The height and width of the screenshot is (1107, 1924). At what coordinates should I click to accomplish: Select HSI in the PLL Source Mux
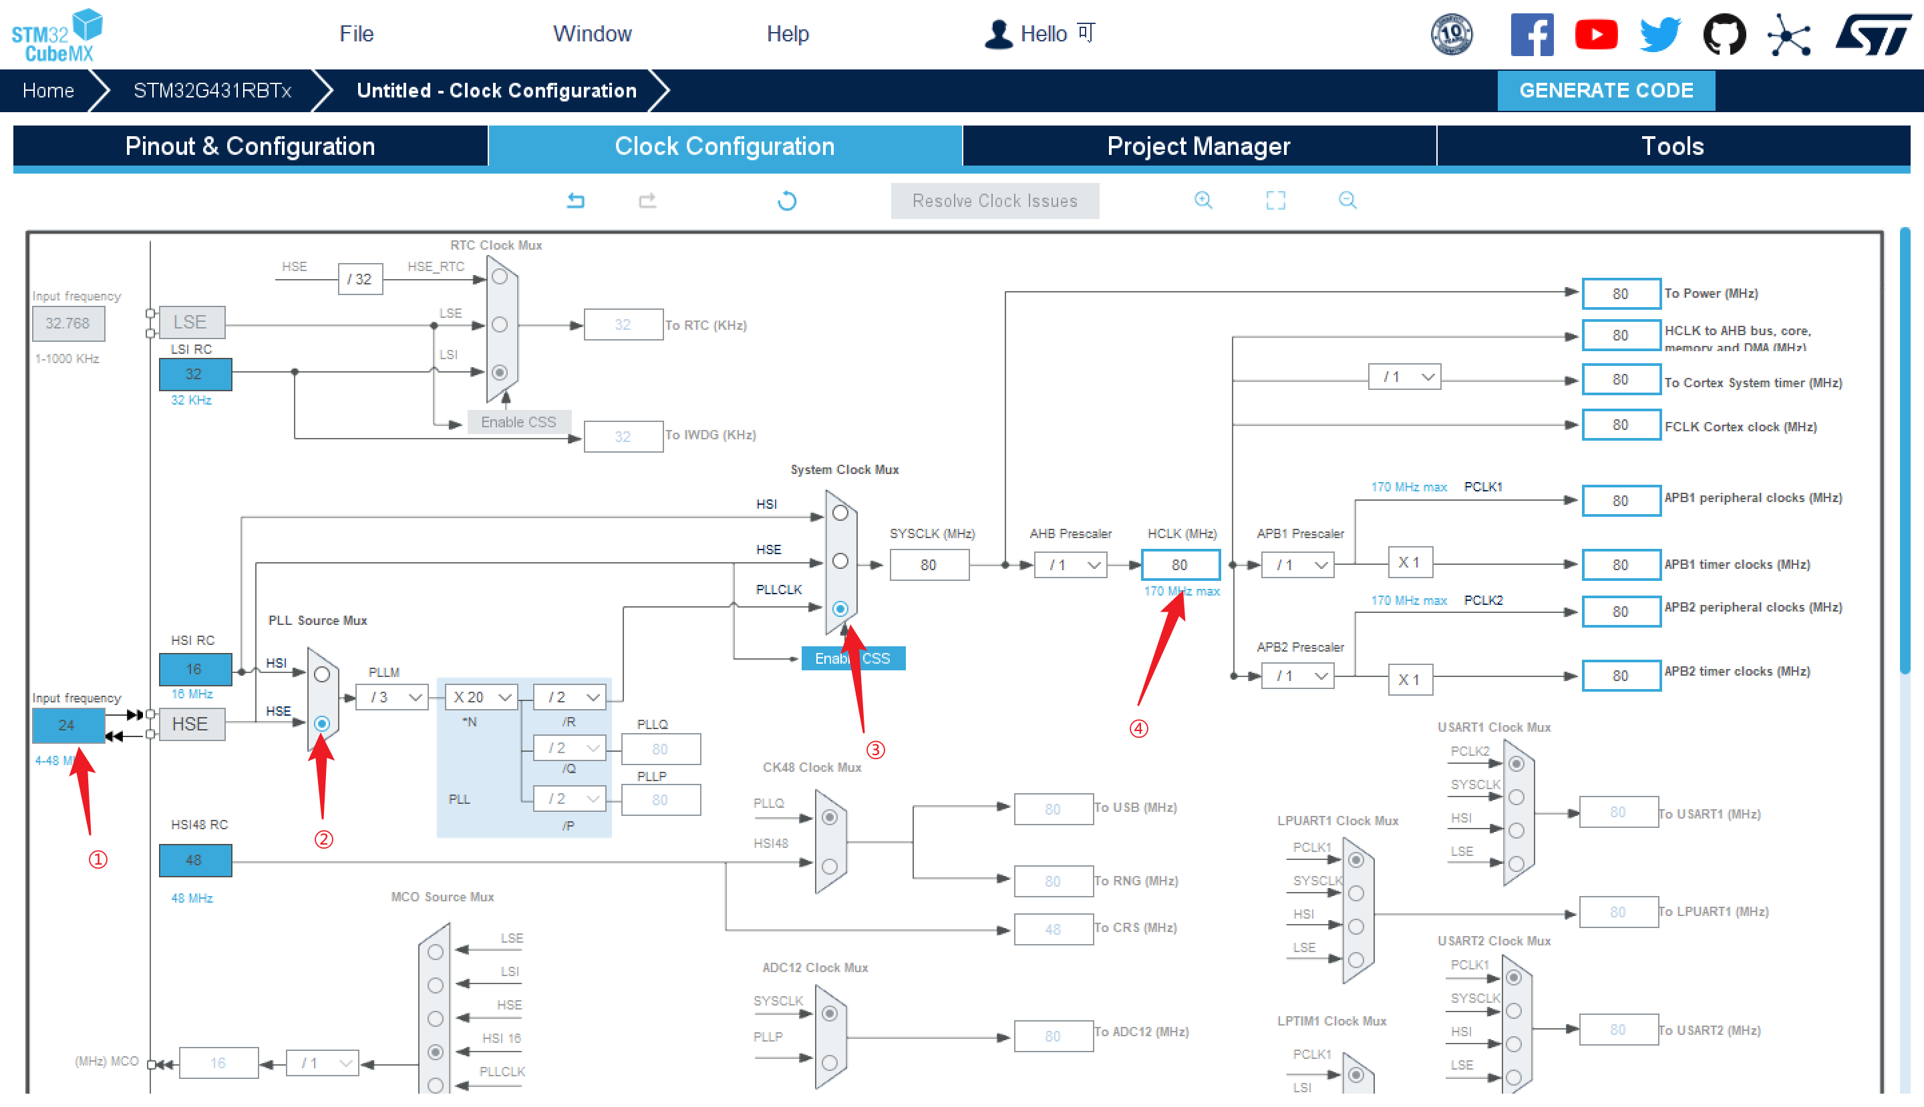(322, 674)
